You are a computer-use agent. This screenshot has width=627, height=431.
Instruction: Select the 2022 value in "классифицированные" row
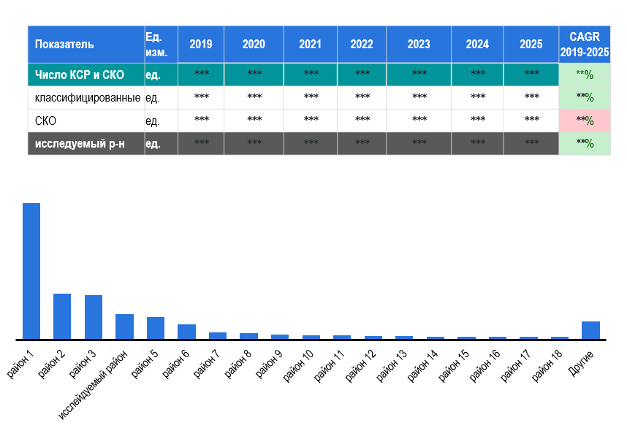coord(362,98)
